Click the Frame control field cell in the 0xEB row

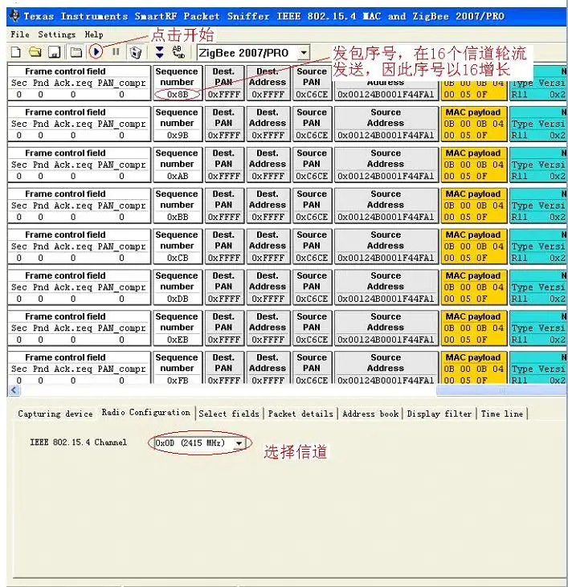point(79,328)
